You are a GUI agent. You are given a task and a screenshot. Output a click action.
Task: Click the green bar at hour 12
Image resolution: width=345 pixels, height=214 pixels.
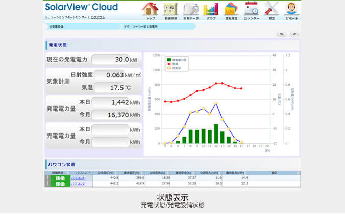[216, 134]
